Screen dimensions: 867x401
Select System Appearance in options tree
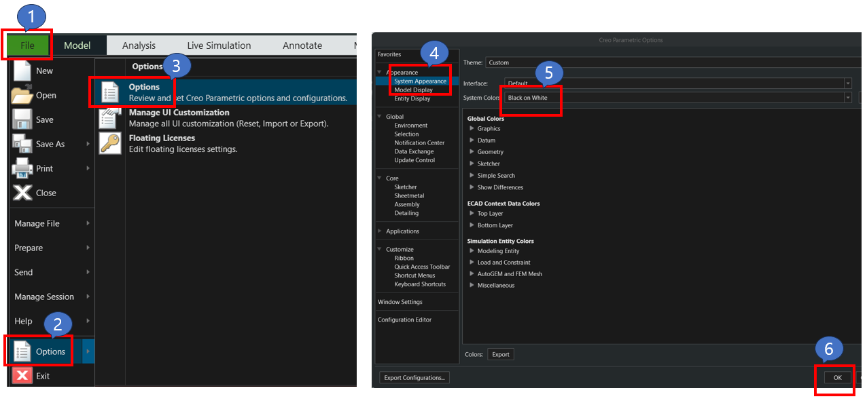(x=420, y=81)
